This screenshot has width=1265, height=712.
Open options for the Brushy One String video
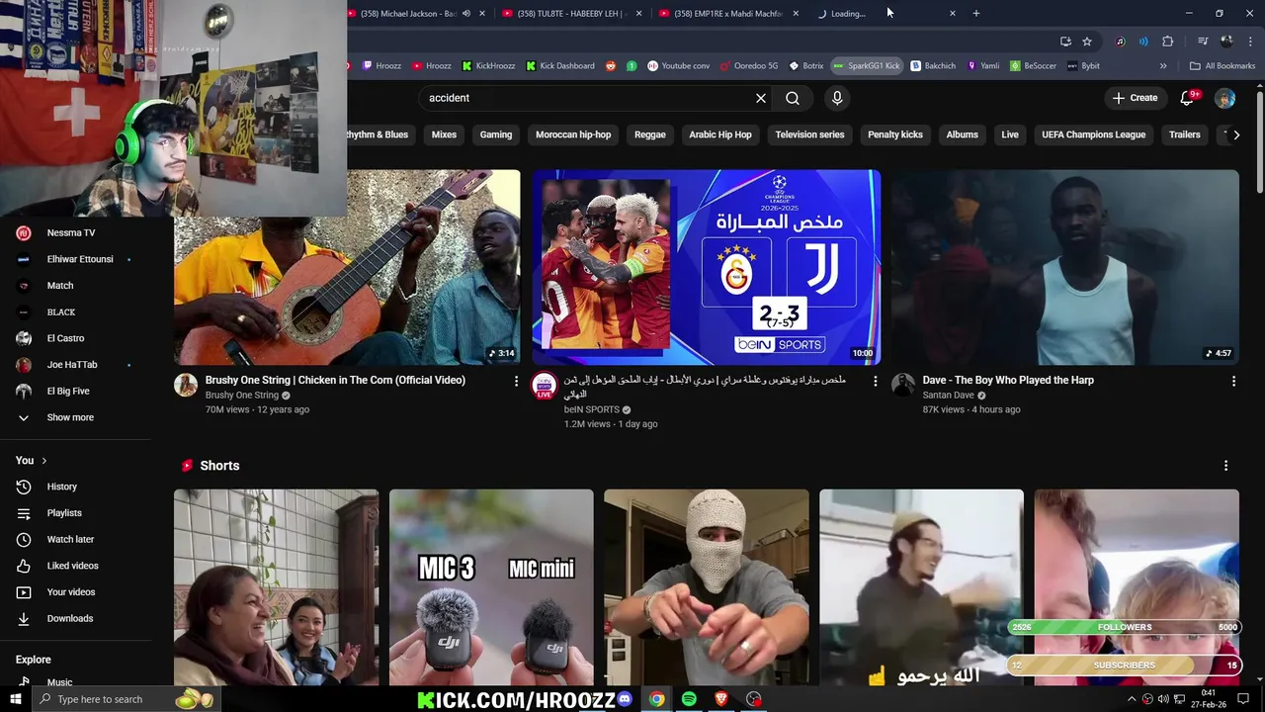[516, 381]
